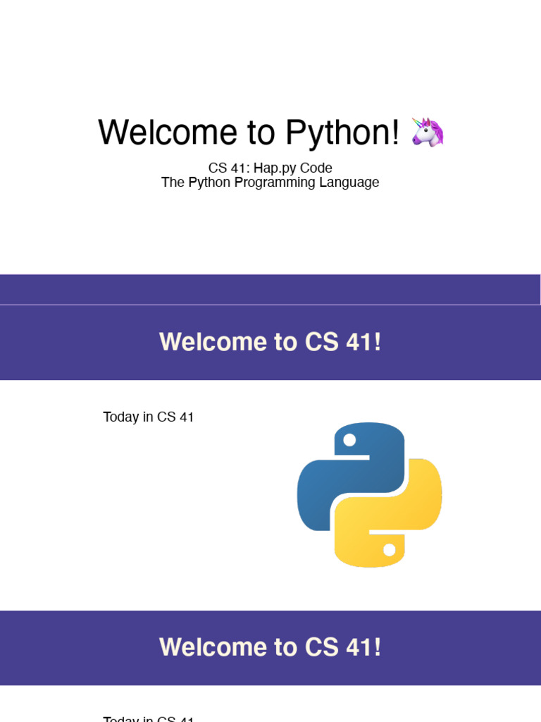
Task: Click 'CS 41: Hap.py Code' subtitle
Action: (270, 168)
